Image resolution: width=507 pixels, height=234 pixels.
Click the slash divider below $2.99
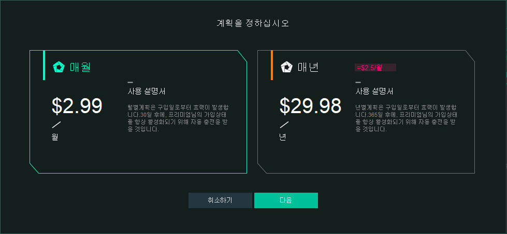coord(56,124)
